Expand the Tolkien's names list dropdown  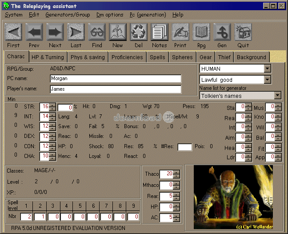[x=277, y=96]
